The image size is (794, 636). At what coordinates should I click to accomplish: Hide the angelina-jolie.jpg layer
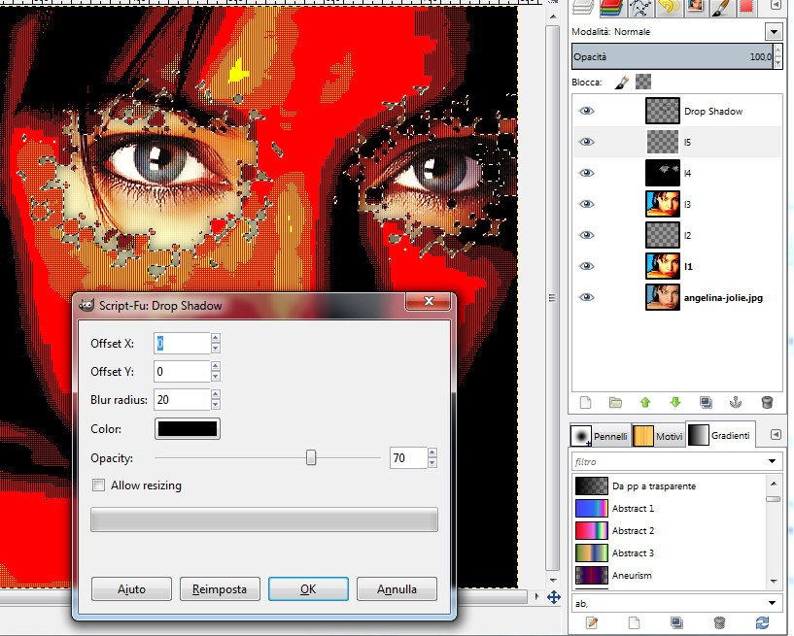[586, 297]
